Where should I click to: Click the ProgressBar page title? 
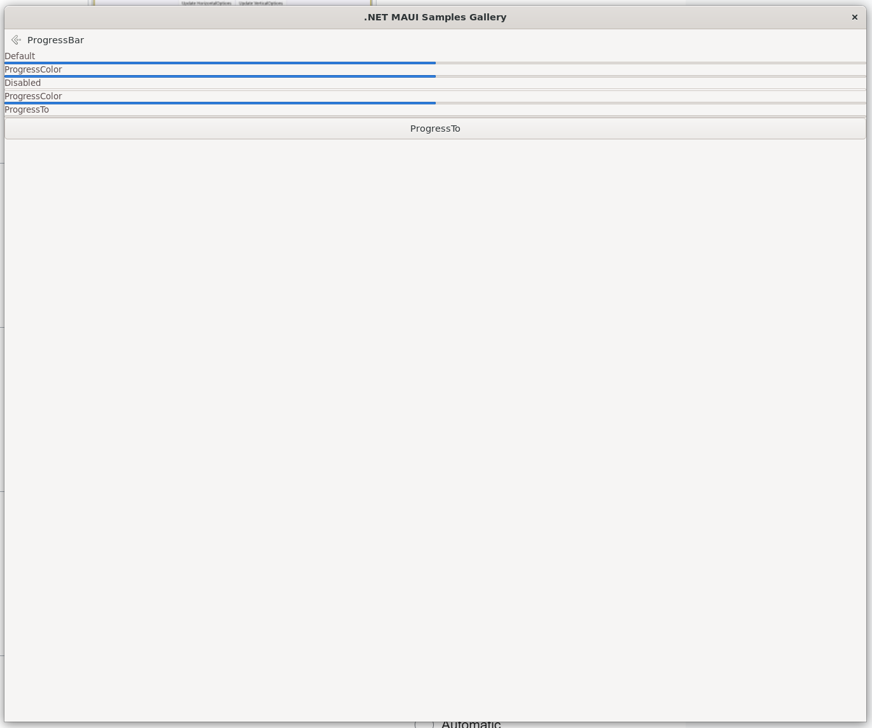pos(55,40)
